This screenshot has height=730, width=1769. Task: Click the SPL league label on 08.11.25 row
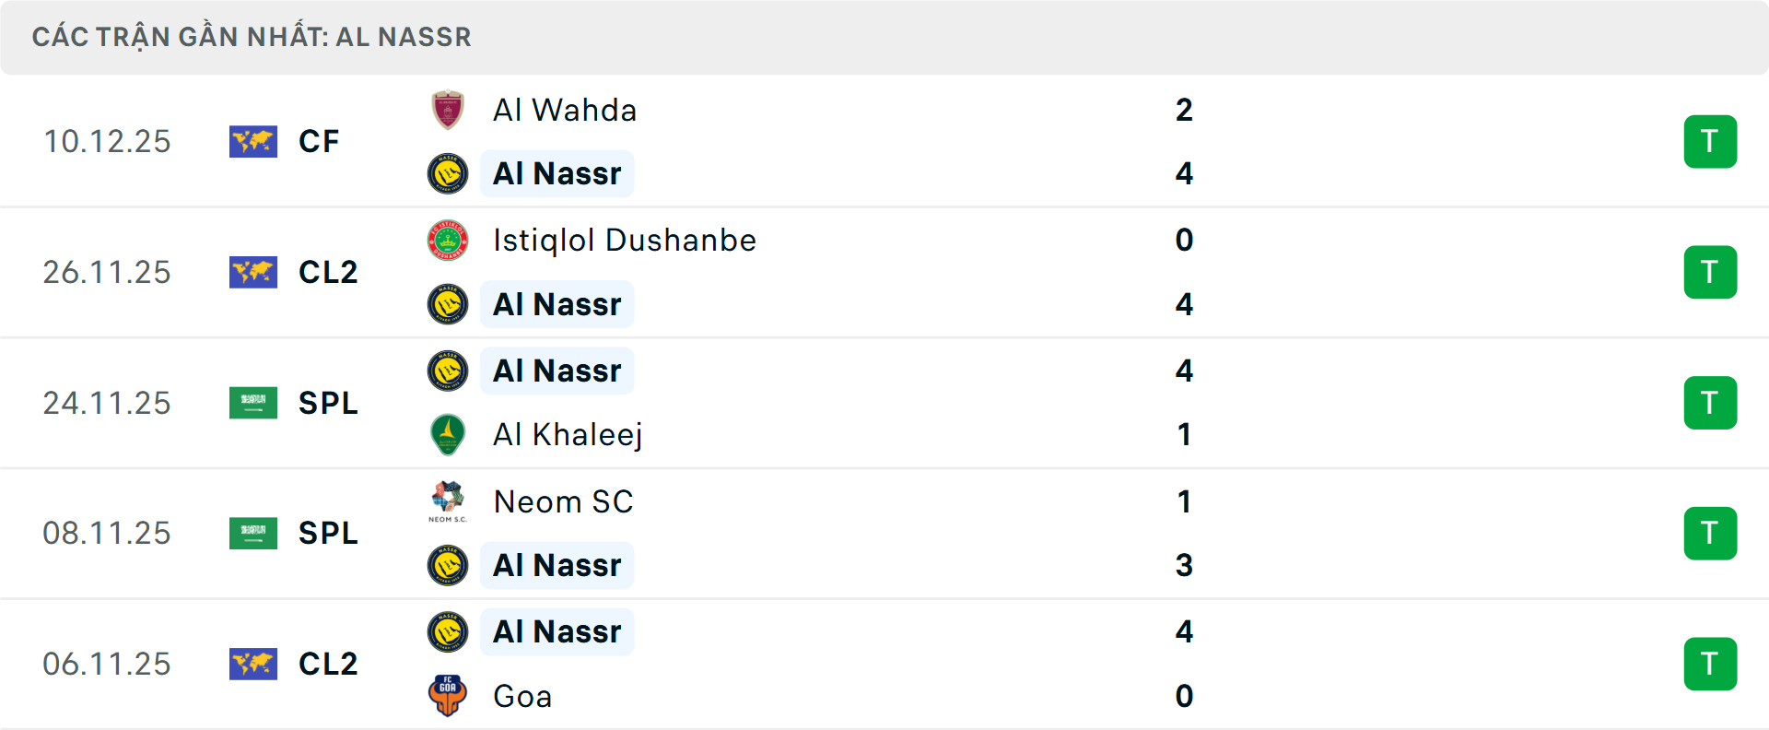[328, 533]
